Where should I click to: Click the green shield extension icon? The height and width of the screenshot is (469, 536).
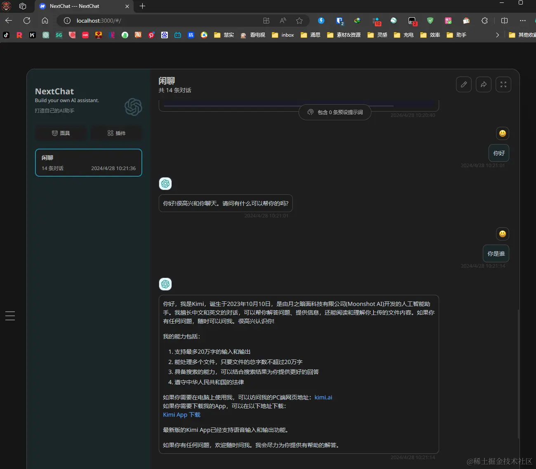pyautogui.click(x=430, y=21)
